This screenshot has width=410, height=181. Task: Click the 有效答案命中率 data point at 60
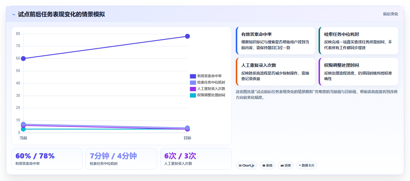click(x=23, y=58)
